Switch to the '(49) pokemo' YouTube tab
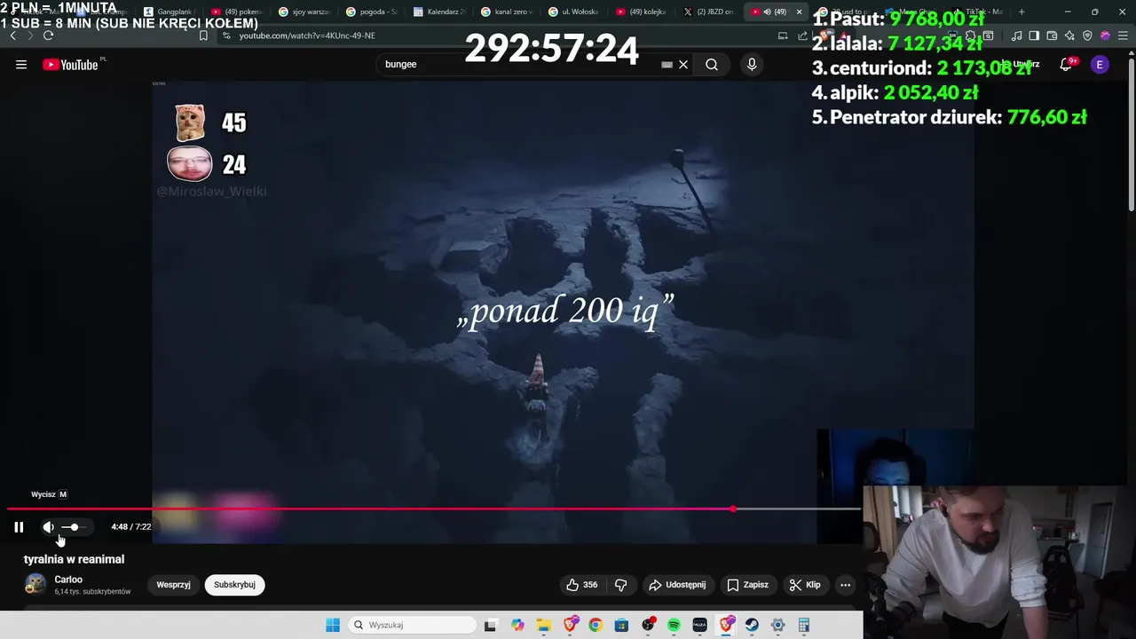The width and height of the screenshot is (1136, 639). point(238,12)
